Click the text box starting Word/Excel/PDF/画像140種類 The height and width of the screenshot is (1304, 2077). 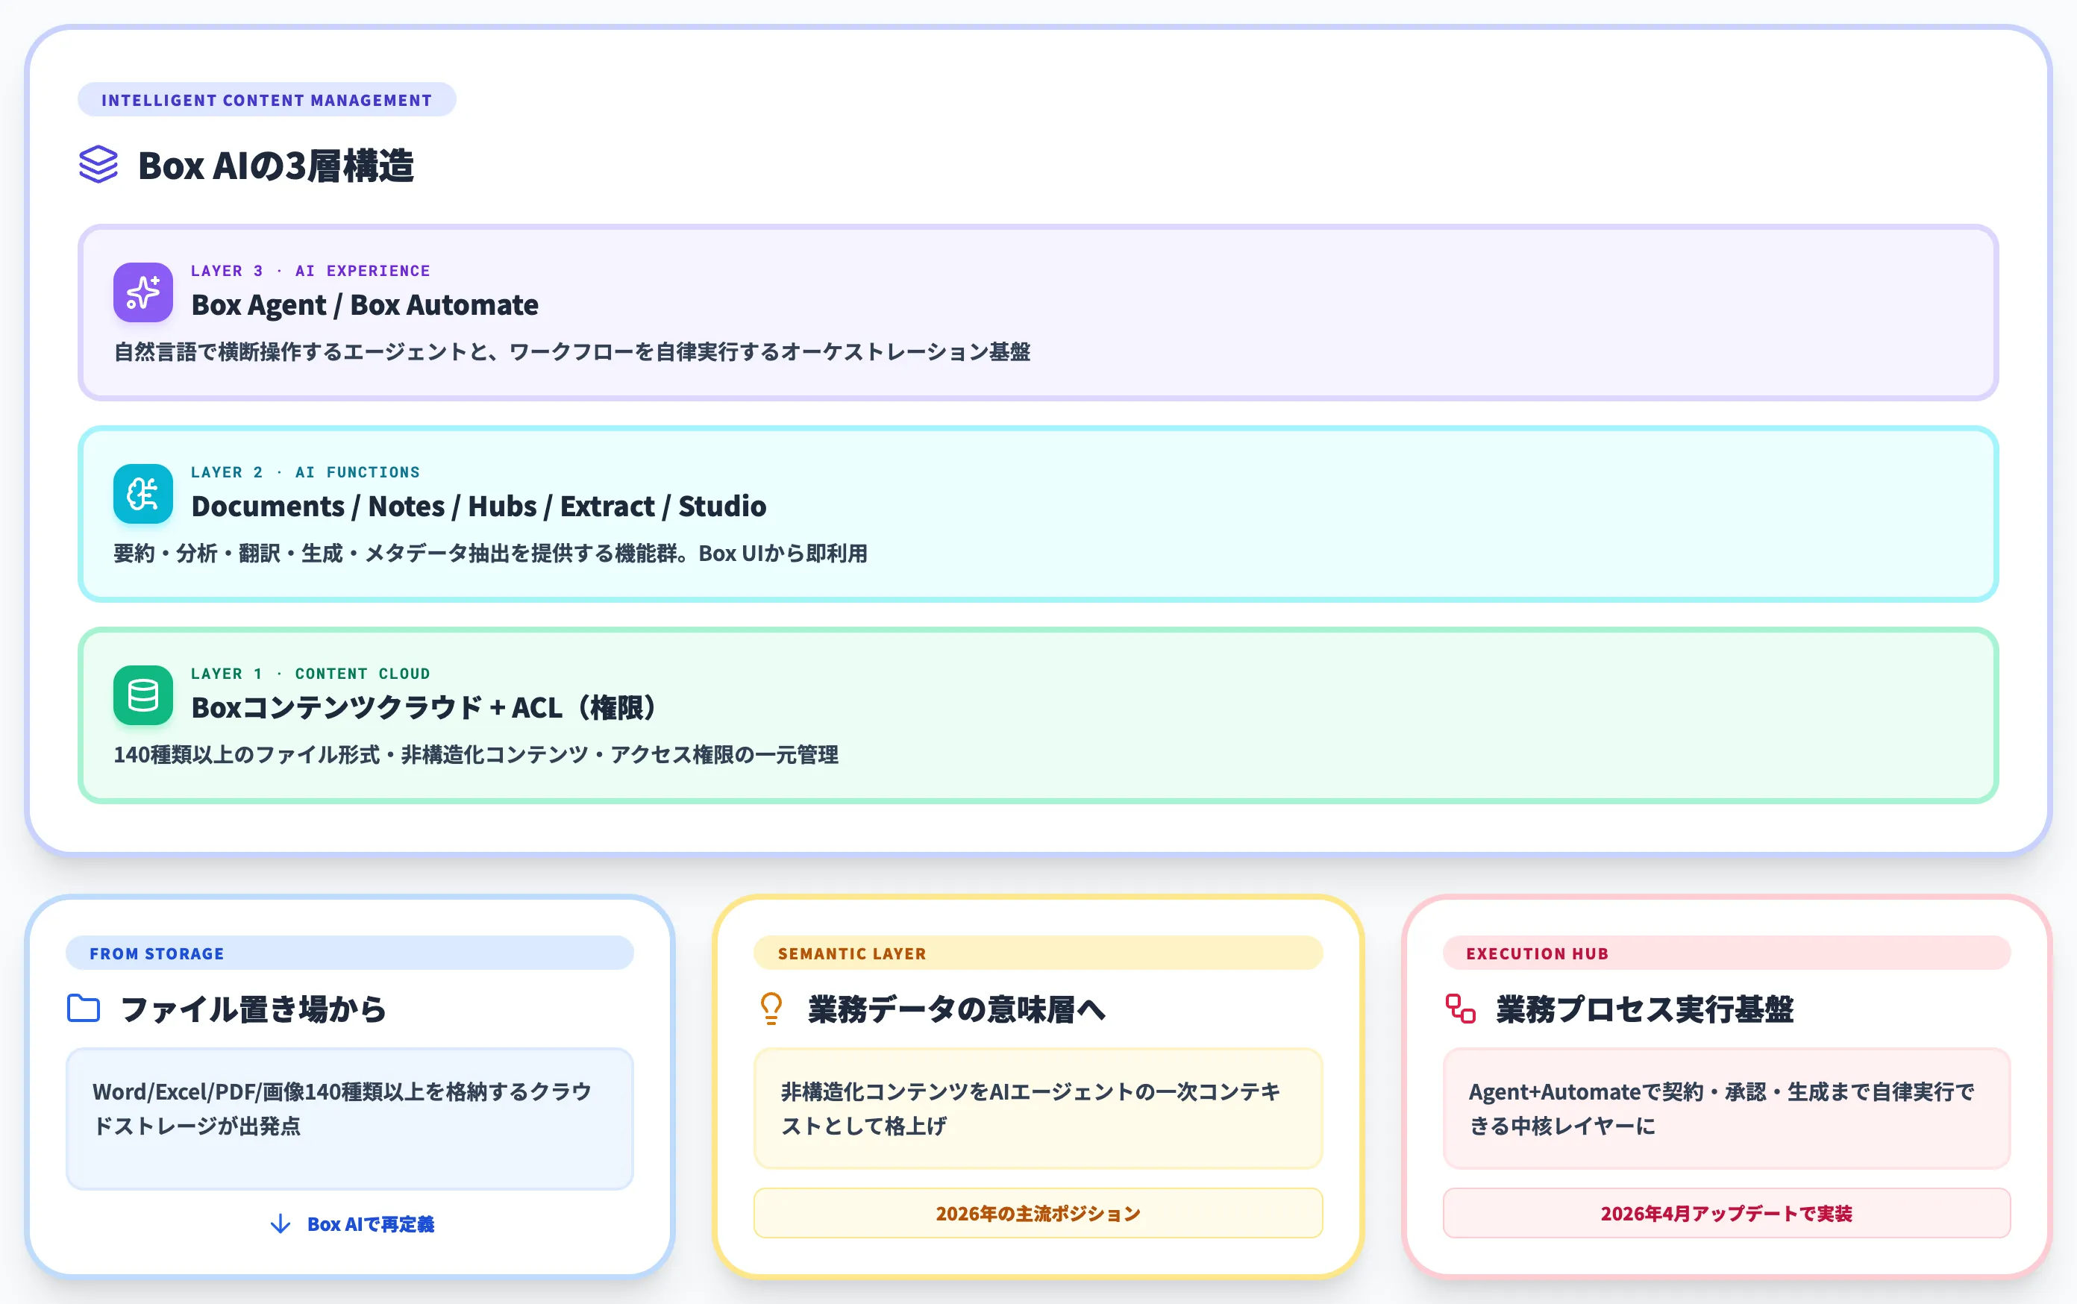[x=349, y=1118]
